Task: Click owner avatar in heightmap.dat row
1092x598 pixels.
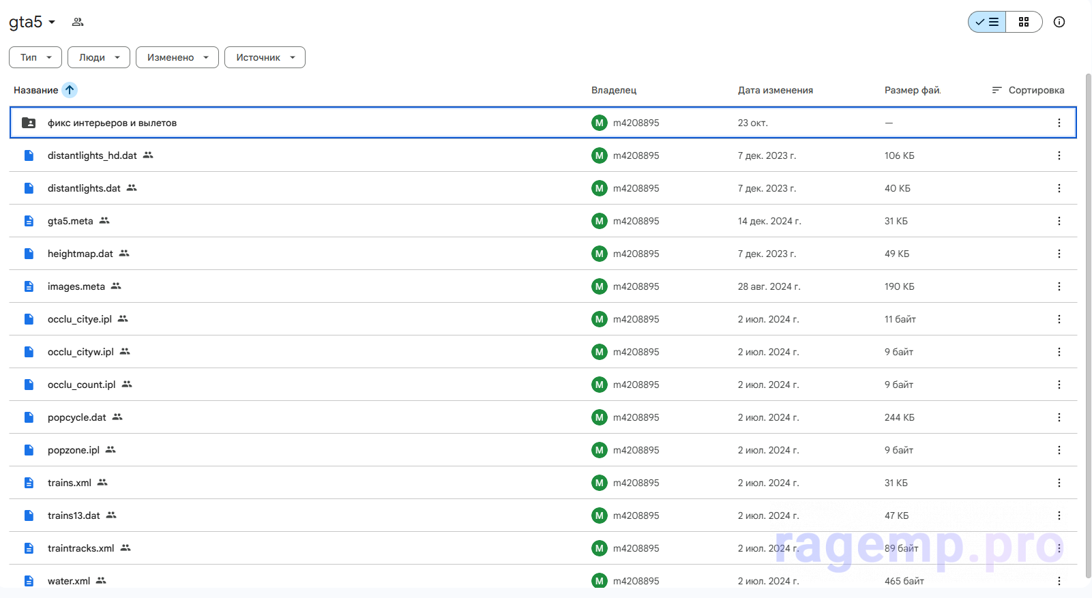Action: pyautogui.click(x=599, y=254)
